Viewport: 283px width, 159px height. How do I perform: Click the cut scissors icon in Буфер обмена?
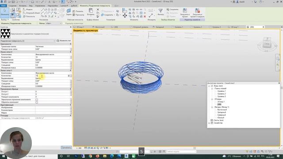(x=98, y=10)
